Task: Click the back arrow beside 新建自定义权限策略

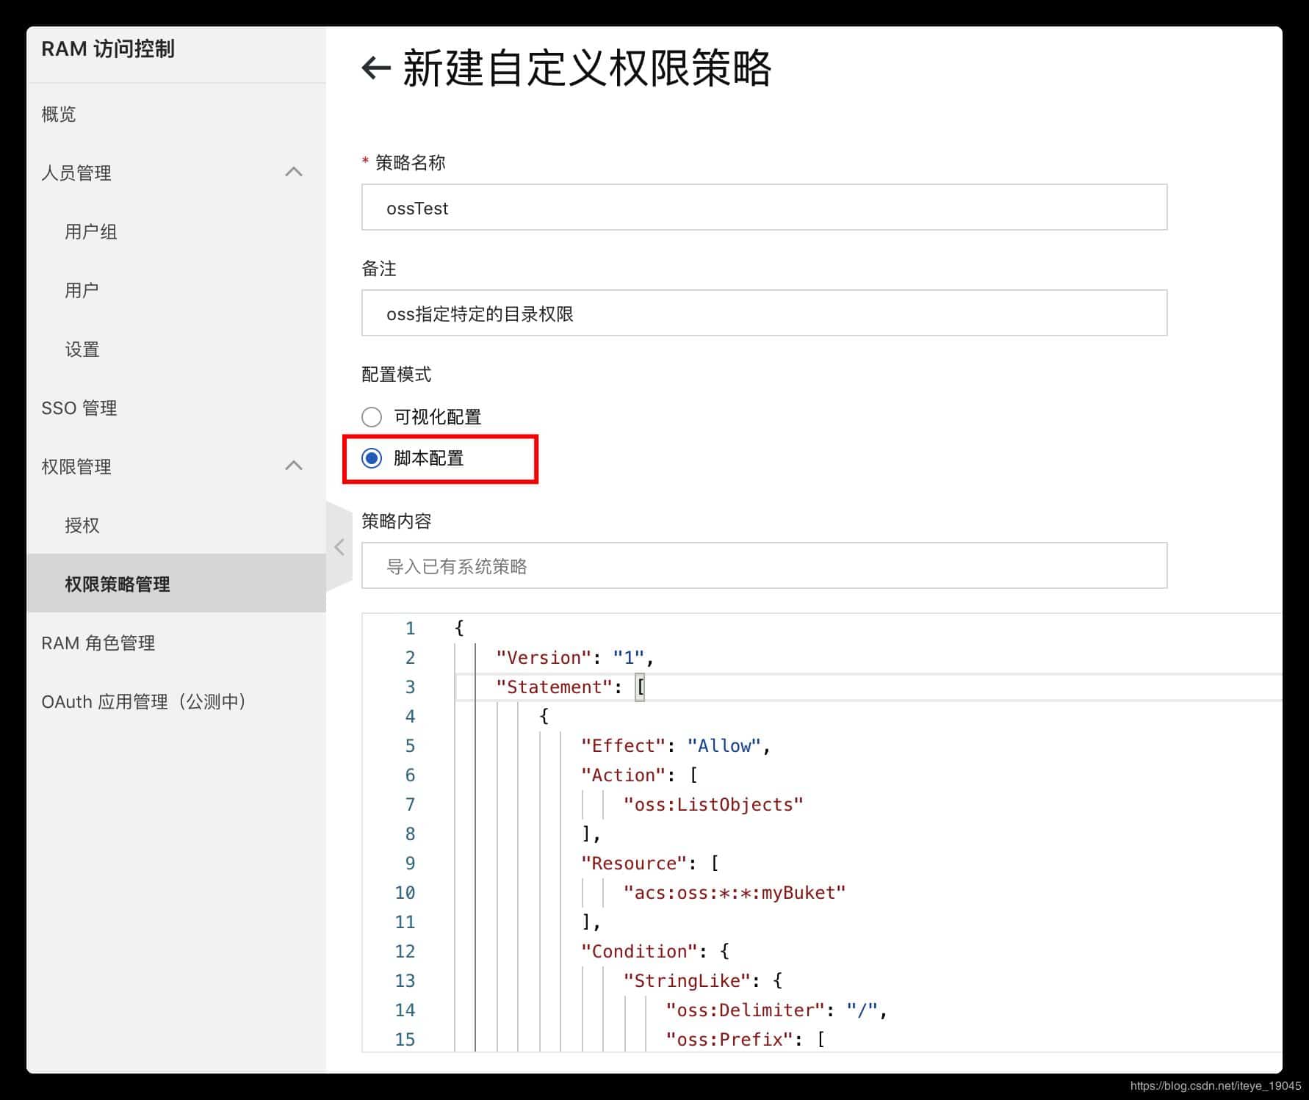Action: pyautogui.click(x=376, y=68)
